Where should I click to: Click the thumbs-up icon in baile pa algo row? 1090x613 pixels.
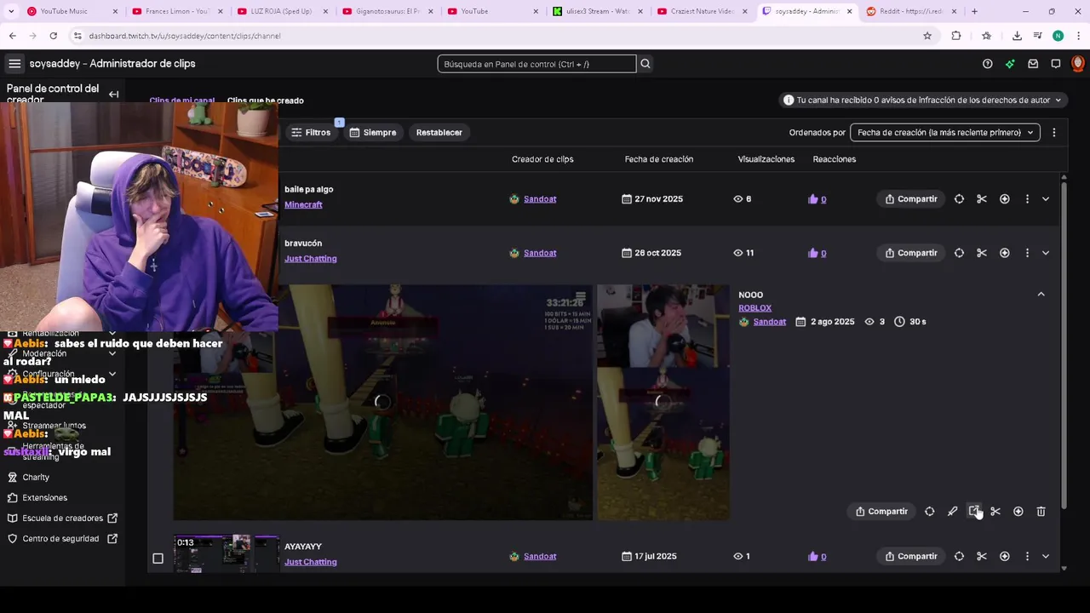(x=813, y=199)
